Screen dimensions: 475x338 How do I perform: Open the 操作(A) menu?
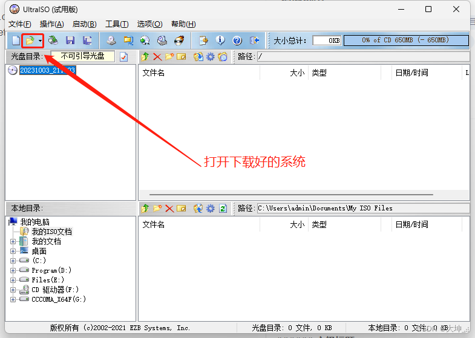pos(52,24)
